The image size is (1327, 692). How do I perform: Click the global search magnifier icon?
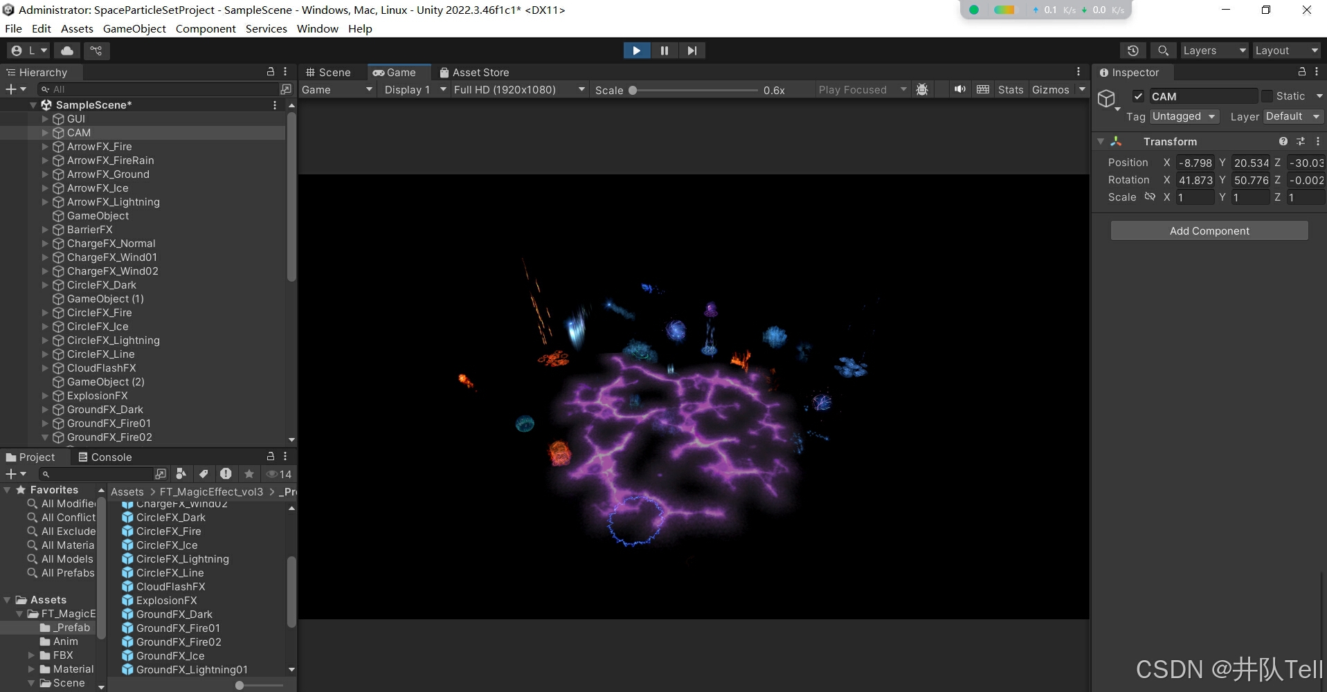coord(1163,51)
